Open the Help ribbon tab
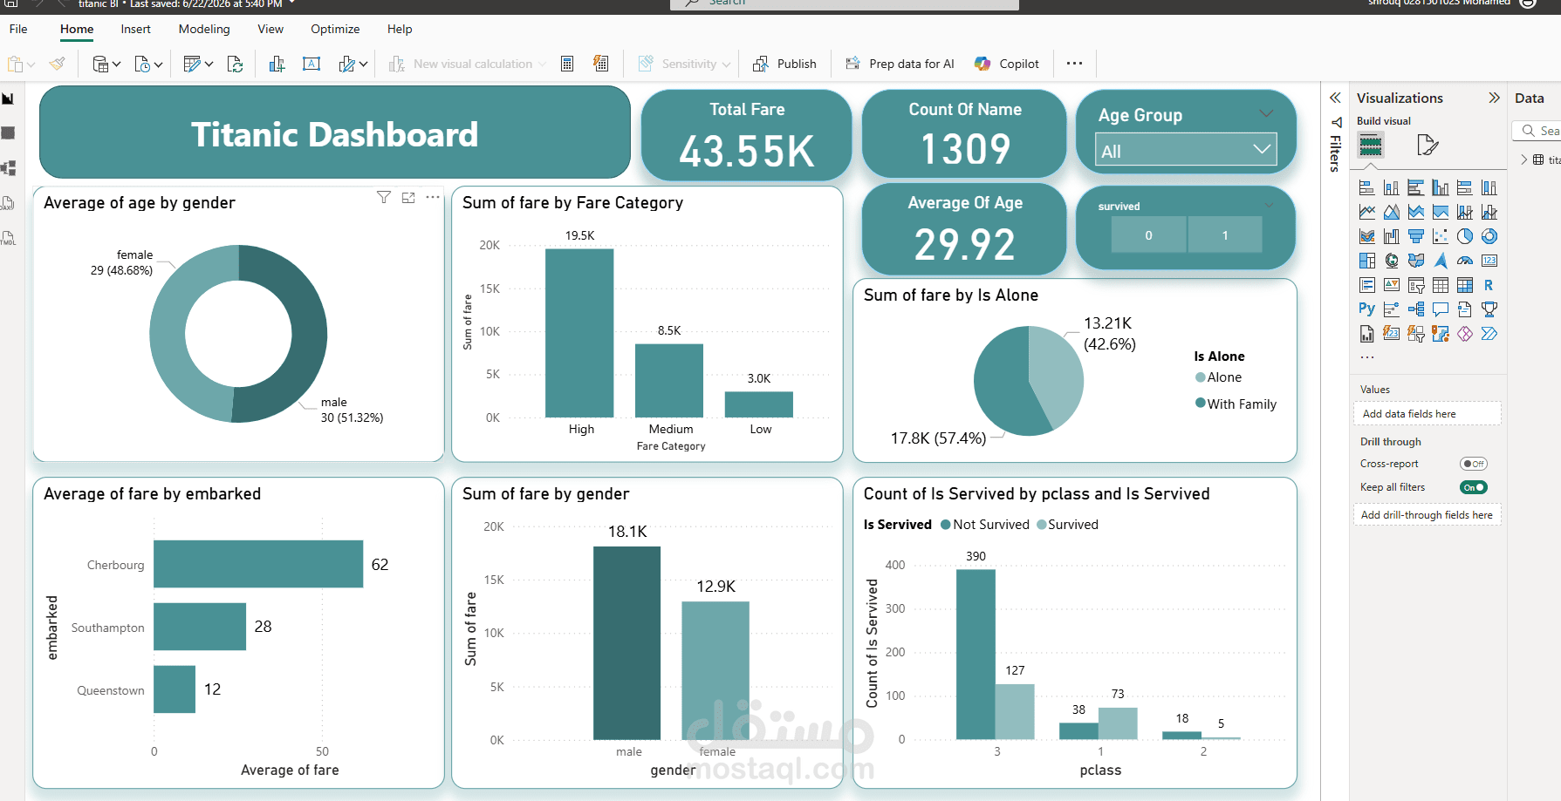Viewport: 1561px width, 801px height. [x=400, y=29]
